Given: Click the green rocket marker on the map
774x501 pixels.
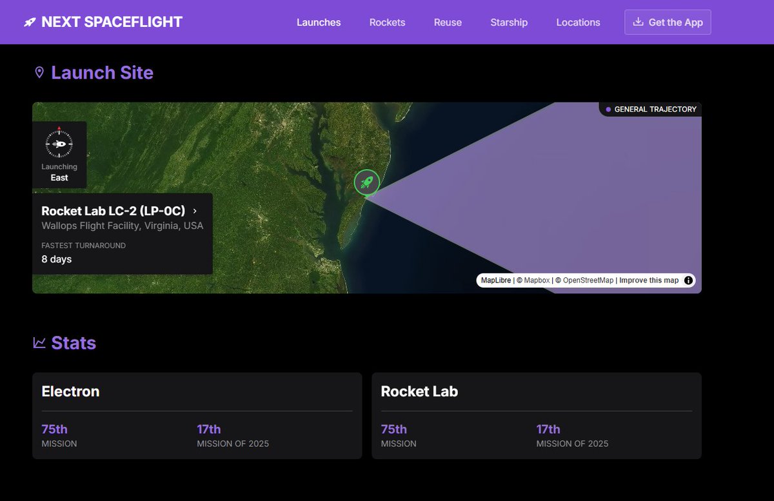Looking at the screenshot, I should (366, 182).
